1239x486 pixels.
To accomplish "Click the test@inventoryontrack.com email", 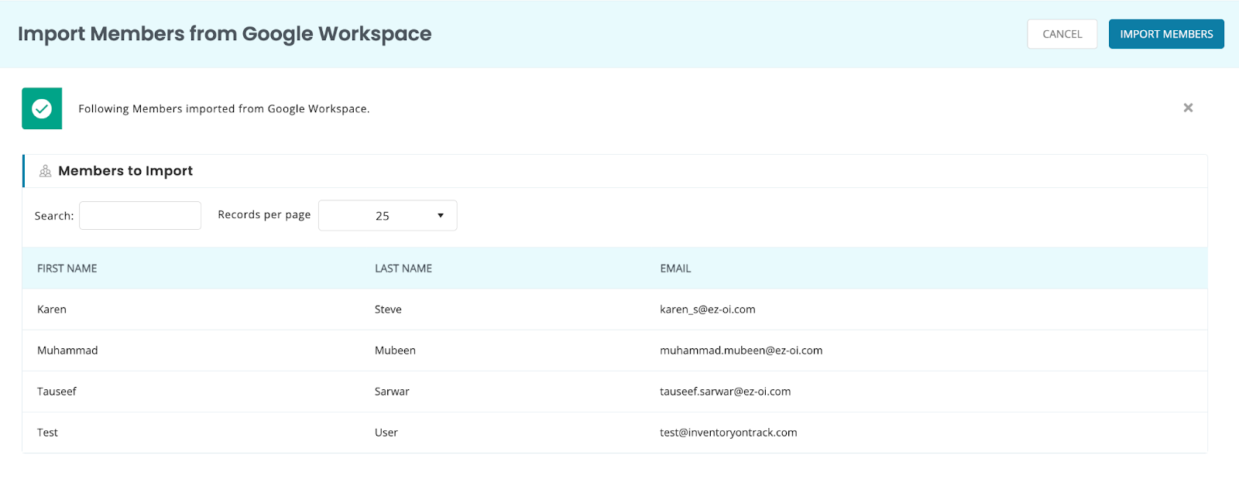I will [728, 433].
